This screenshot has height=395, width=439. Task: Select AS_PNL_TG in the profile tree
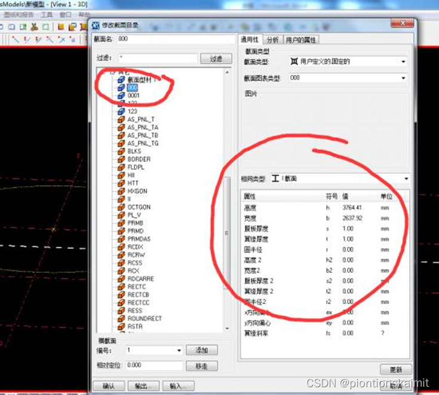143,144
